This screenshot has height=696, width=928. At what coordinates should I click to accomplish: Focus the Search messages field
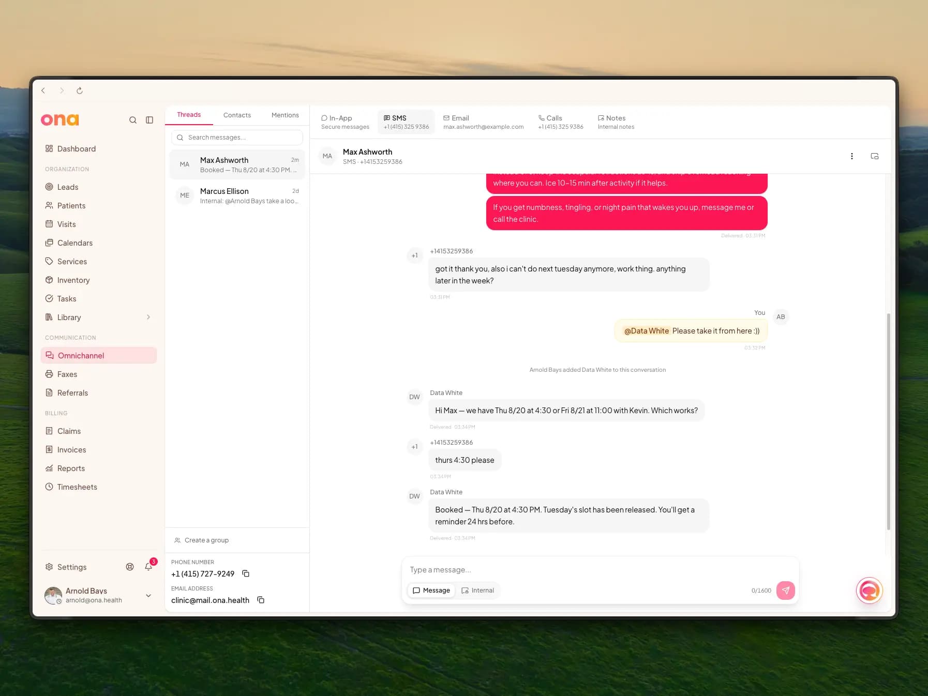(x=237, y=138)
